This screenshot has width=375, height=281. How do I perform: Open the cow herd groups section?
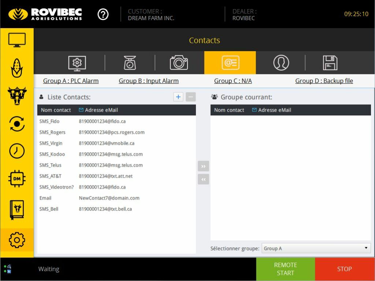pyautogui.click(x=17, y=96)
